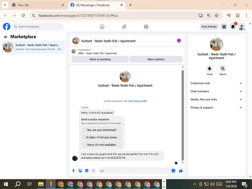Click the browser forward arrow
This screenshot has width=252, height=189.
click(x=14, y=16)
